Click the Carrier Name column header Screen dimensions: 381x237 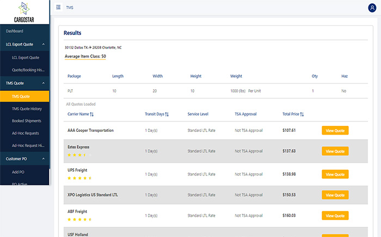78,114
